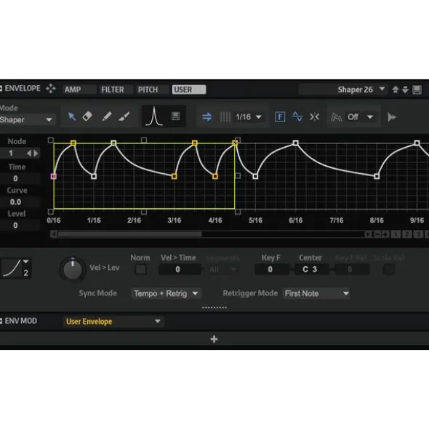
Task: Save the preset with the top-right disk icon
Action: click(x=417, y=89)
